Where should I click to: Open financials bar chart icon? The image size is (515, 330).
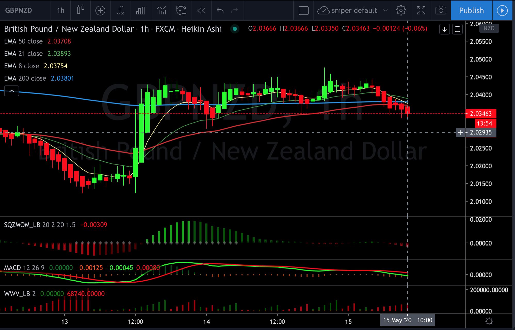pyautogui.click(x=141, y=11)
